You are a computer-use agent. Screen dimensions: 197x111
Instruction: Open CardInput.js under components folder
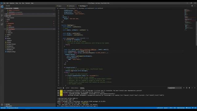pyautogui.click(x=30, y=27)
